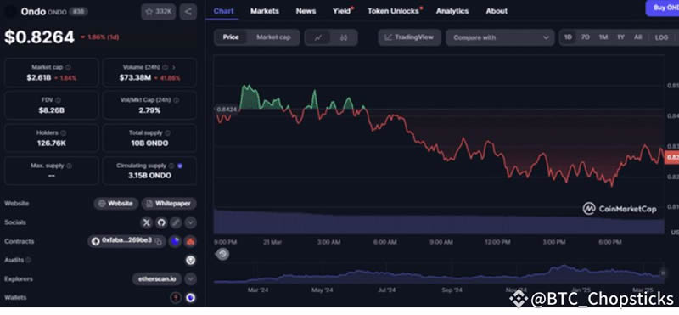Image resolution: width=679 pixels, height=315 pixels.
Task: Open the Whitepaper link
Action: pos(169,204)
